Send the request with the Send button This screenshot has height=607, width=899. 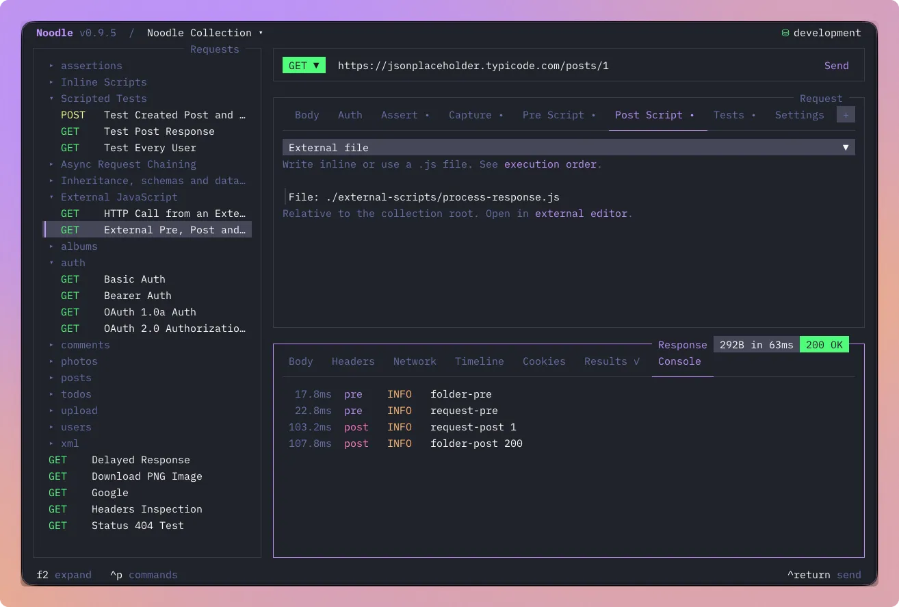tap(836, 66)
